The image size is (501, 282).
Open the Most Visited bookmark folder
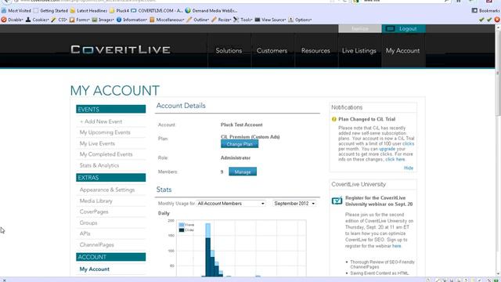pyautogui.click(x=16, y=10)
